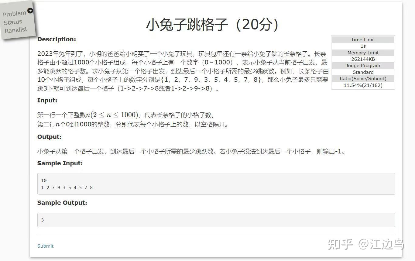Select the Sample Output text box

click(216, 220)
